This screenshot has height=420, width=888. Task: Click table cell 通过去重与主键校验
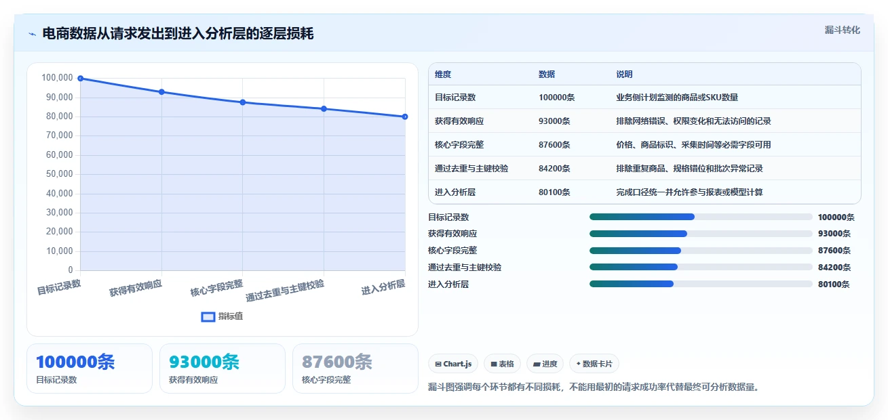[x=471, y=169]
